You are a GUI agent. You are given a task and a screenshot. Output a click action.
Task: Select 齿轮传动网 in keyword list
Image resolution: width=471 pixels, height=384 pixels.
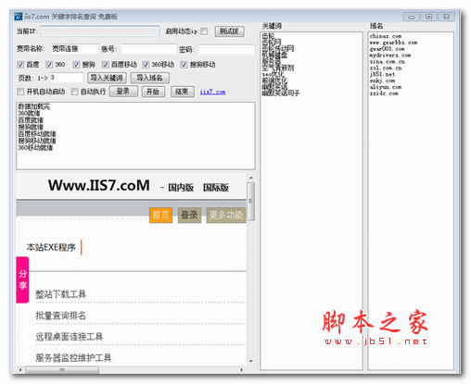pos(278,49)
